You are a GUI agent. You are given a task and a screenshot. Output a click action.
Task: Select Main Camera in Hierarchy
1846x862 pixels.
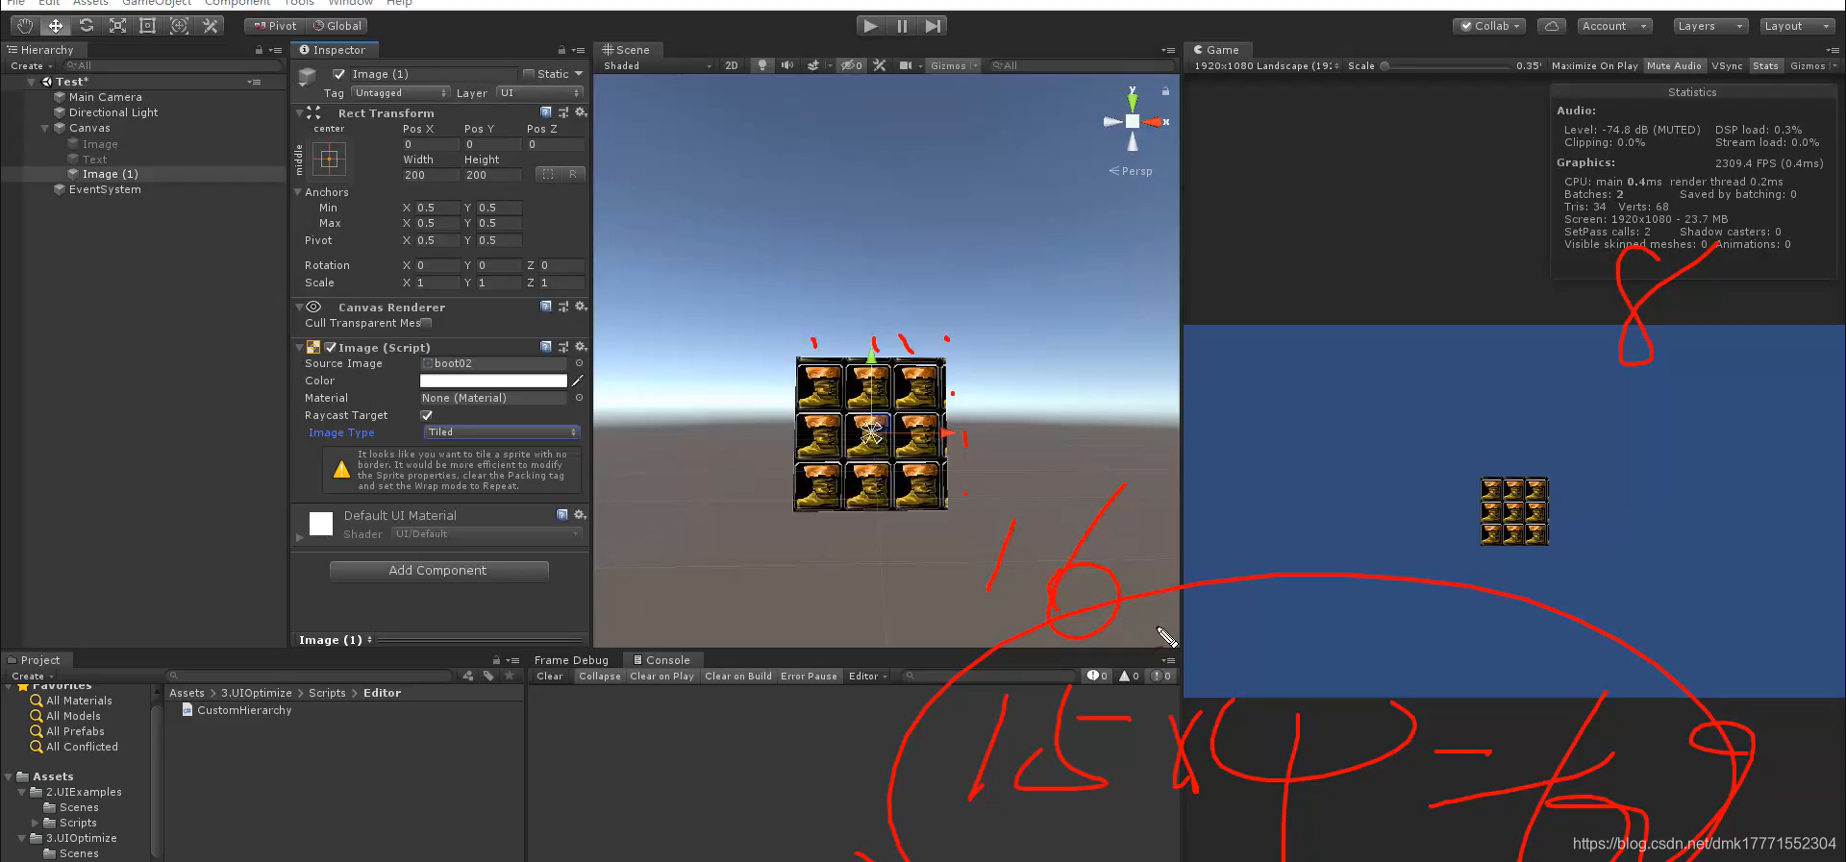pyautogui.click(x=106, y=97)
